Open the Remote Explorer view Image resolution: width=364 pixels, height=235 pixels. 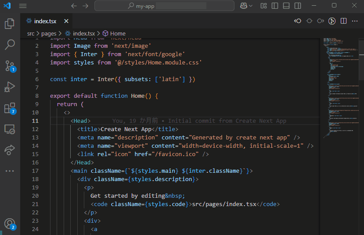(x=10, y=129)
